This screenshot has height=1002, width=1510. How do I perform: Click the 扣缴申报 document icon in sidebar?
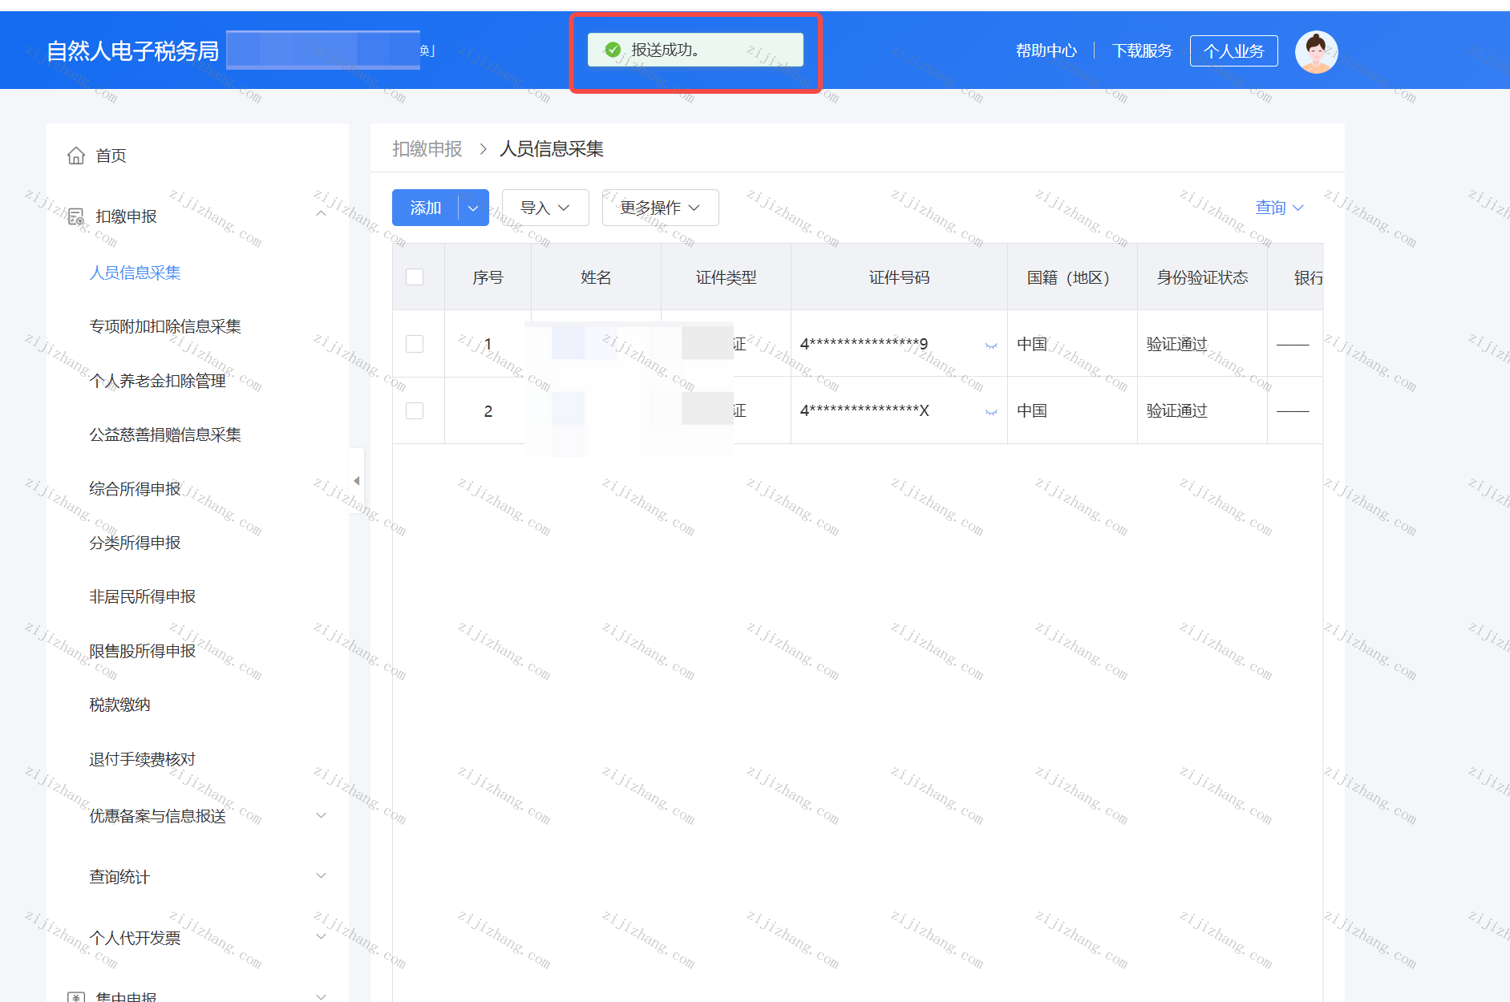click(76, 216)
